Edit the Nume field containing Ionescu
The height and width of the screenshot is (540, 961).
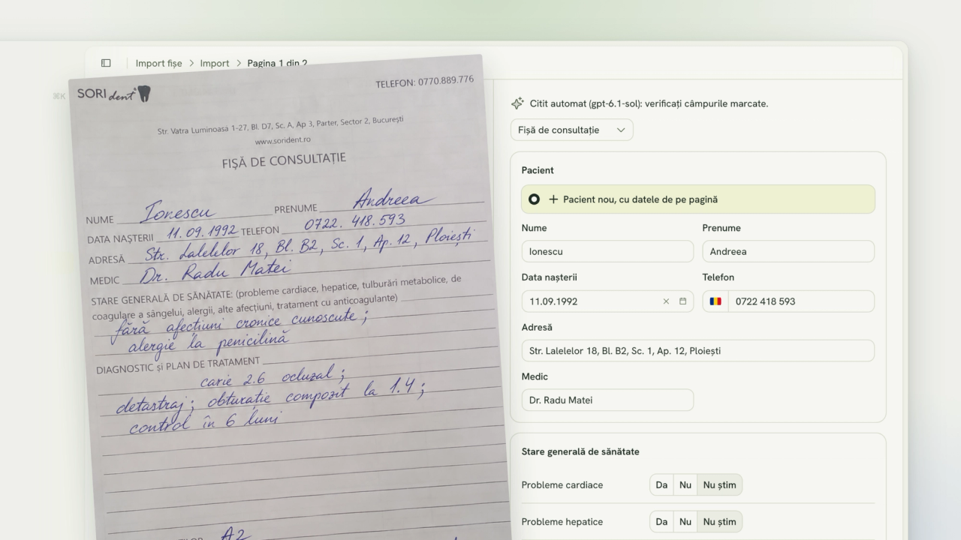(x=607, y=251)
